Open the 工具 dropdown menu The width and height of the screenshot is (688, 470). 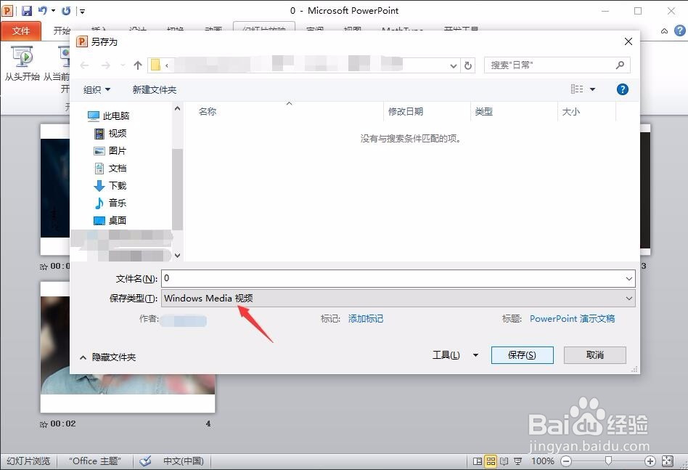click(455, 355)
